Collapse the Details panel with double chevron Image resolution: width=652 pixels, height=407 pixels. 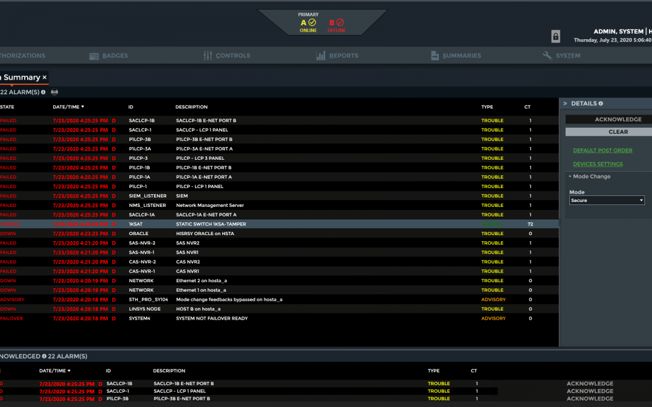pos(566,104)
